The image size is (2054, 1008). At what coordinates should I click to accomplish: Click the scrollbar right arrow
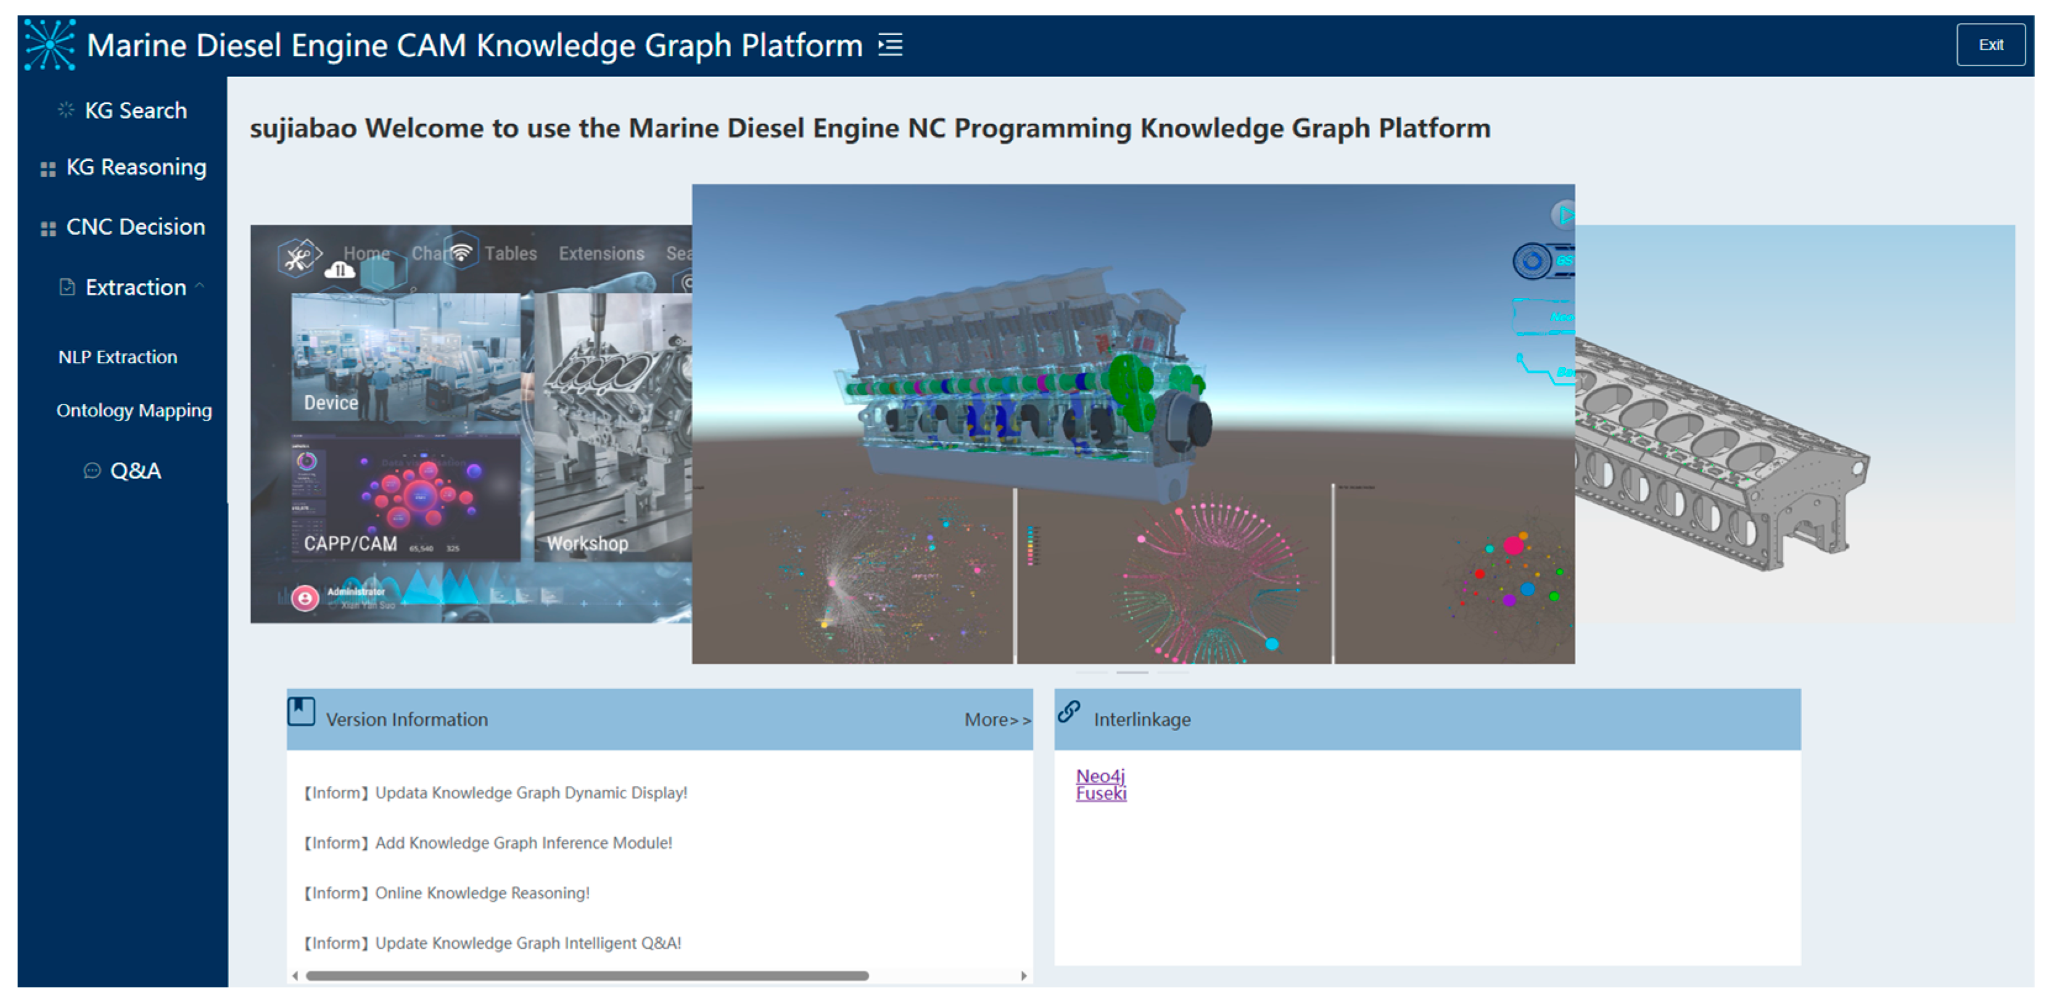click(1024, 975)
